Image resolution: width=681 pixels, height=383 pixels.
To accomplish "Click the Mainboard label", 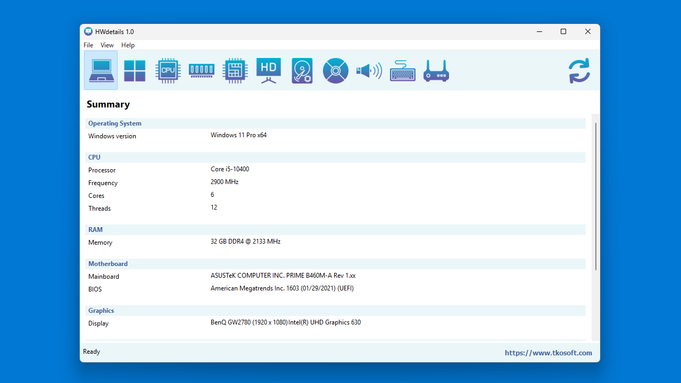I will pyautogui.click(x=104, y=277).
